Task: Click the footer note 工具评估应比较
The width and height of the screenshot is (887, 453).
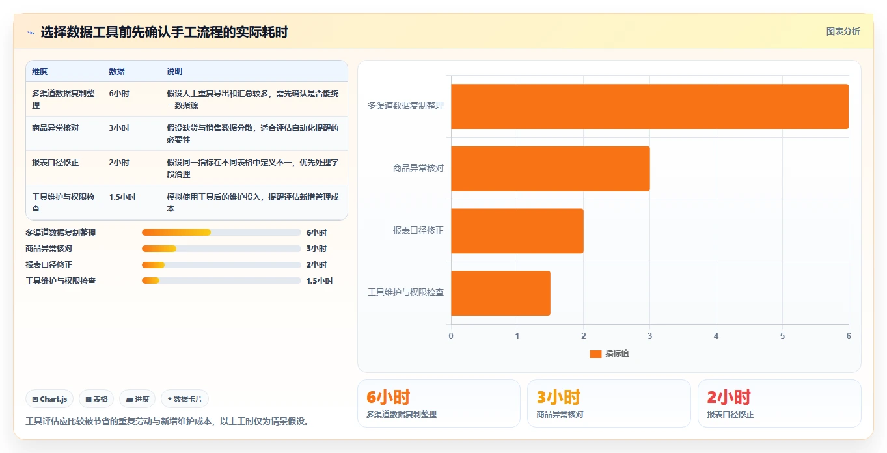Action: pos(167,421)
